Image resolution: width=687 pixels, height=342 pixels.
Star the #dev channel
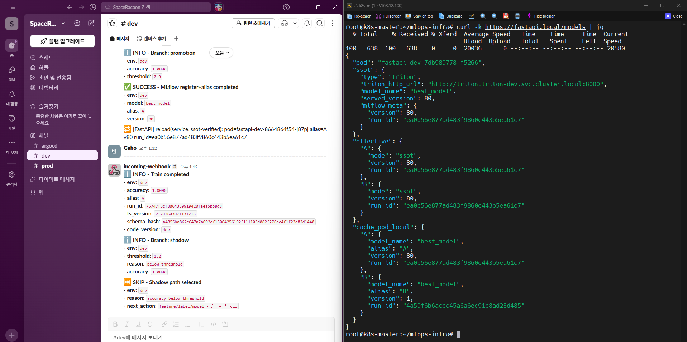[x=112, y=23]
